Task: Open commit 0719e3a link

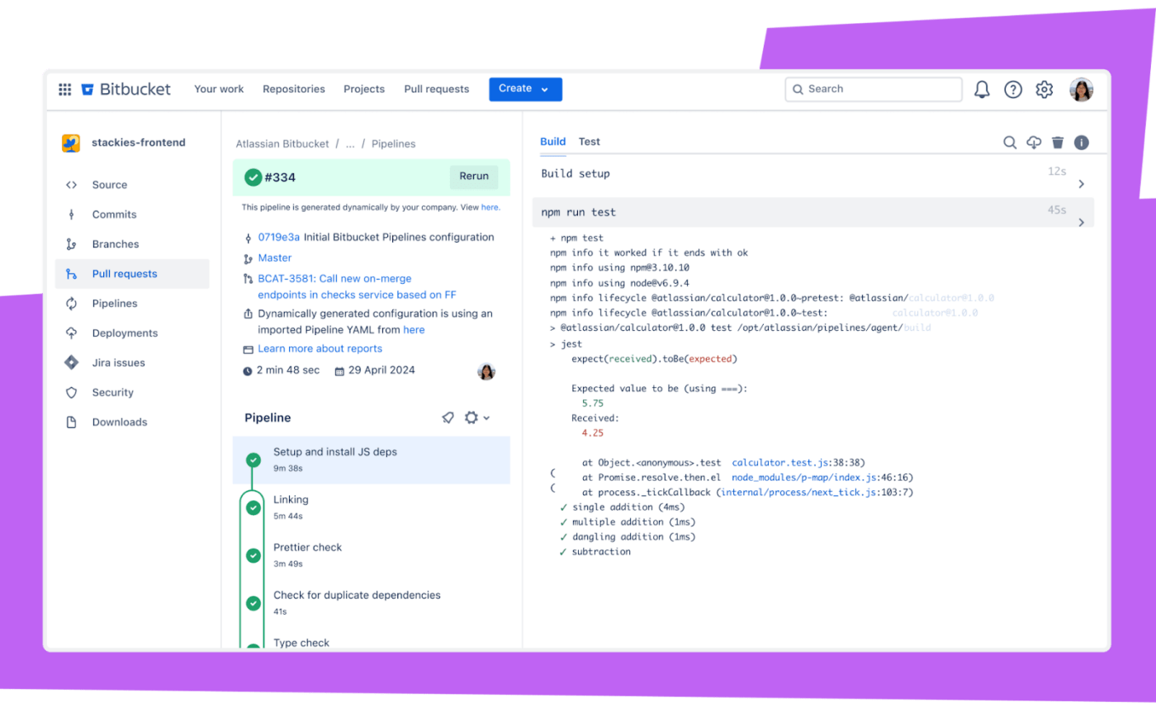Action: click(x=279, y=237)
